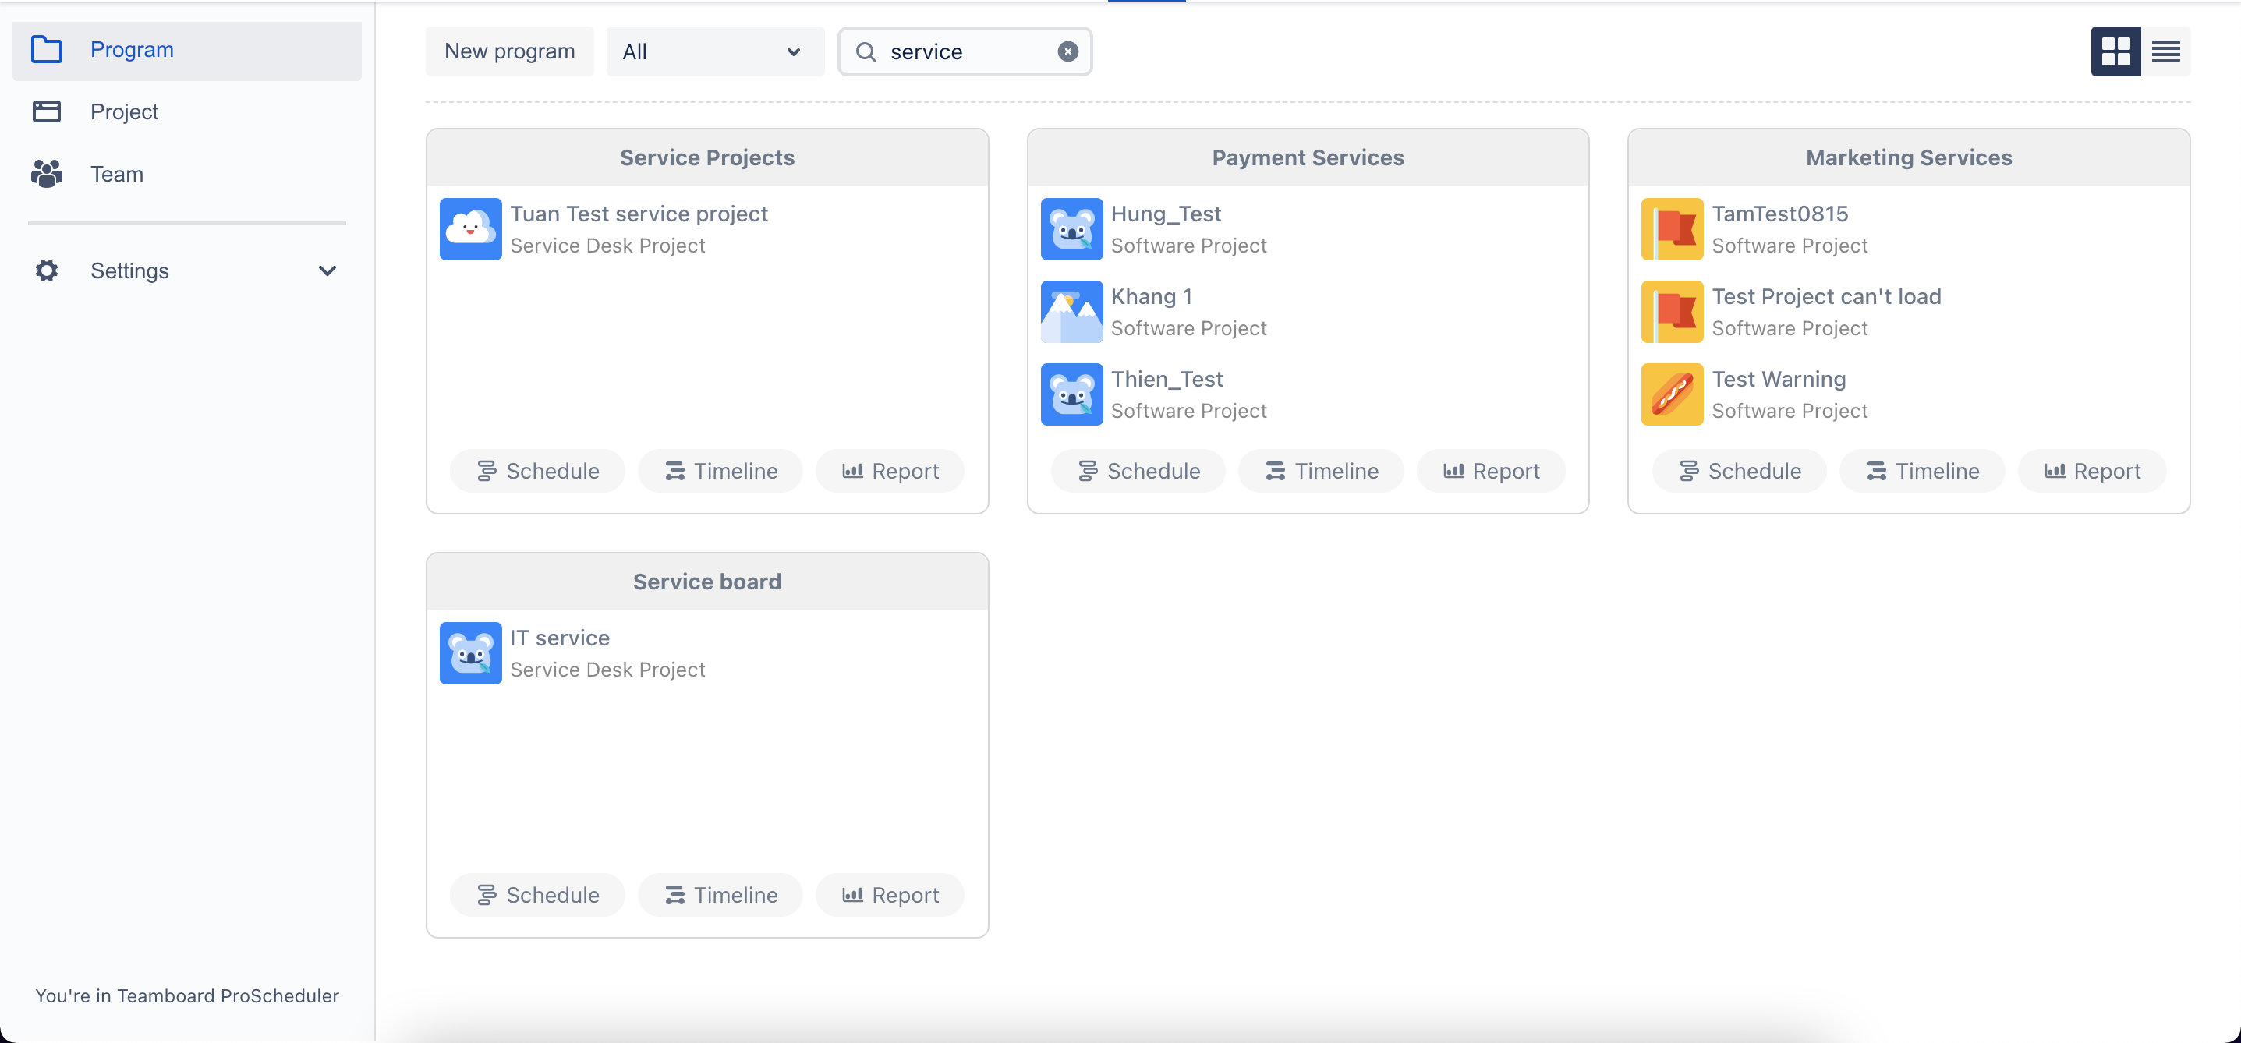This screenshot has width=2241, height=1043.
Task: Click the Tuan Test service project cloud icon
Action: point(471,228)
